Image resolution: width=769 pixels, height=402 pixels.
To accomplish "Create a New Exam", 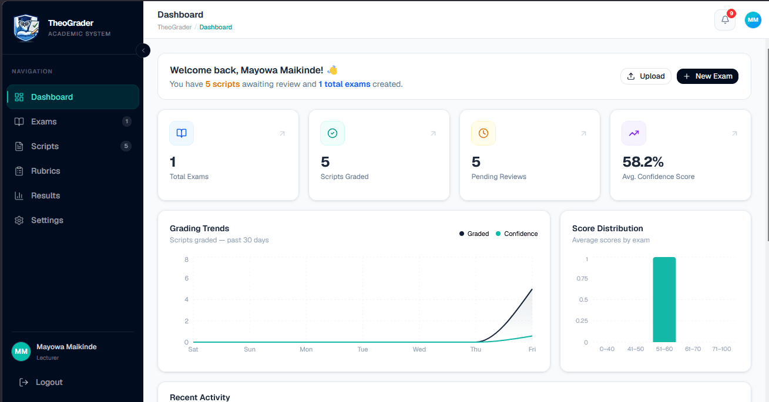I will point(707,76).
